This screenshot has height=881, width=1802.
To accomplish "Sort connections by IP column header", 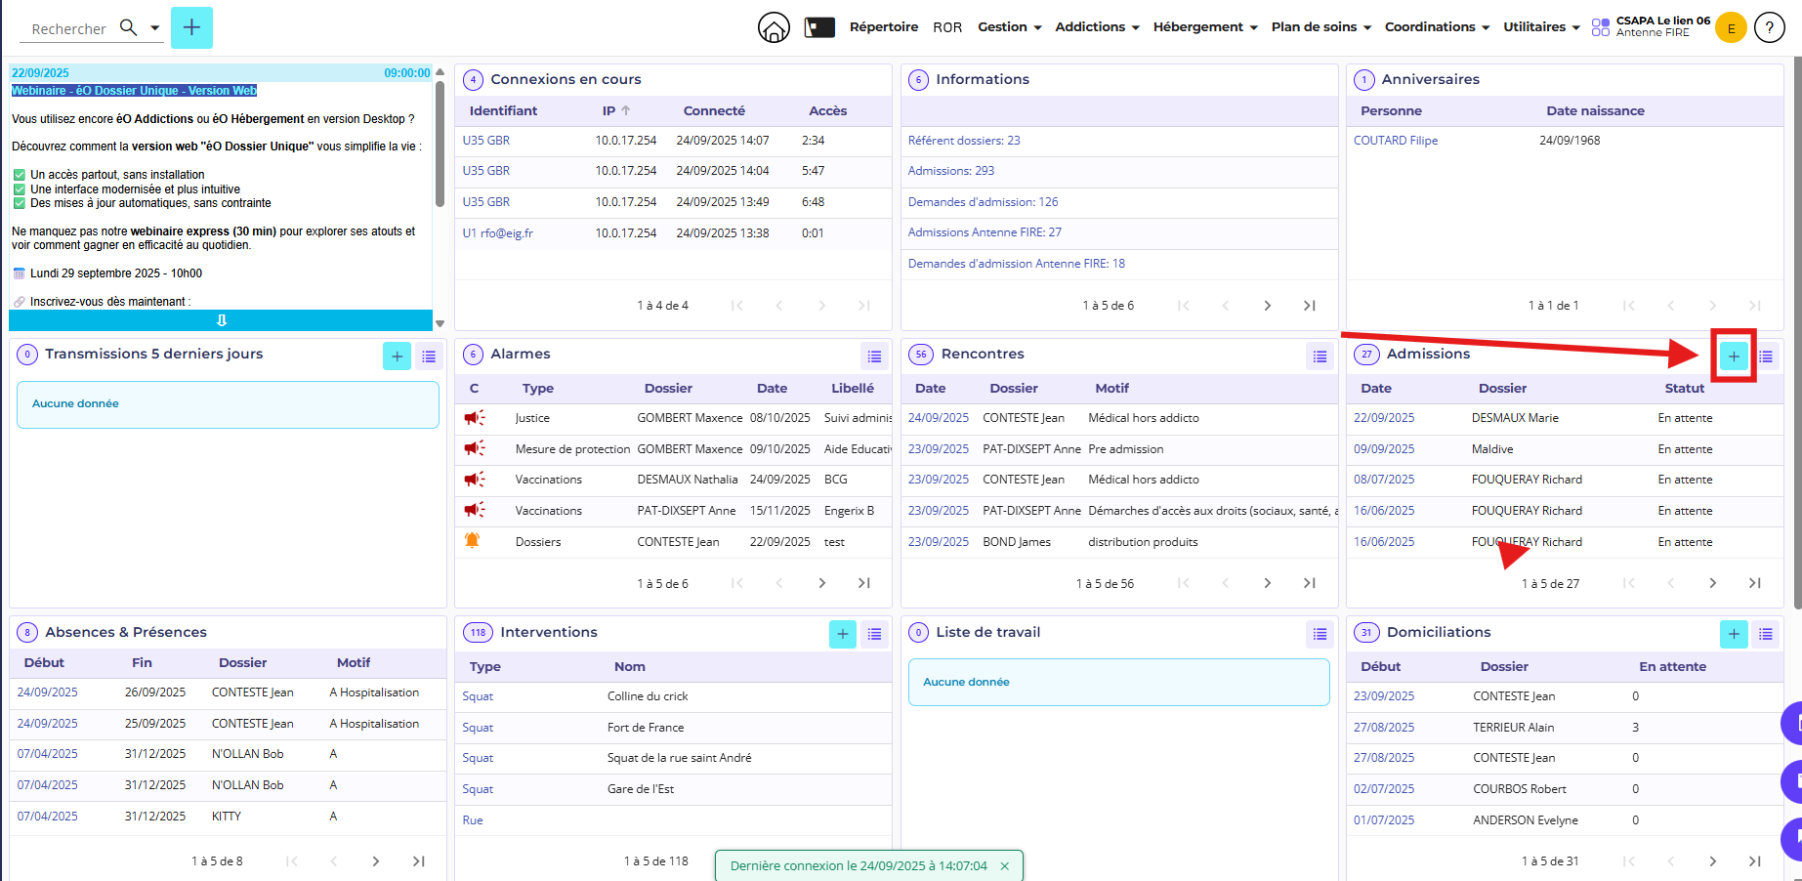I will point(608,110).
